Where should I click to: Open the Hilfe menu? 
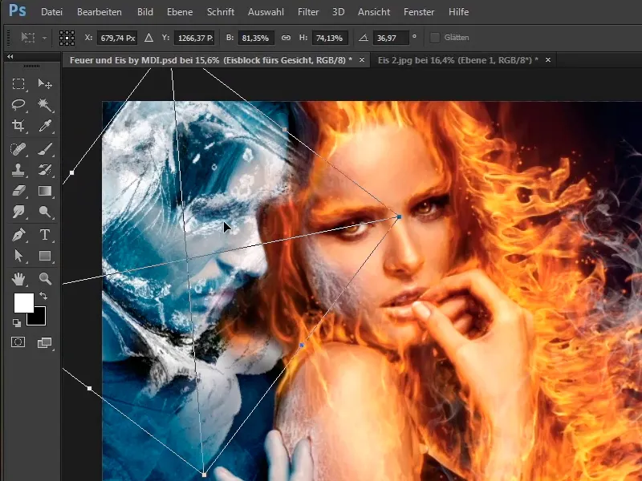(x=458, y=12)
